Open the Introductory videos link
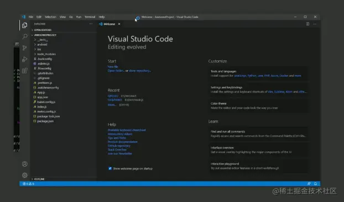 coord(120,134)
